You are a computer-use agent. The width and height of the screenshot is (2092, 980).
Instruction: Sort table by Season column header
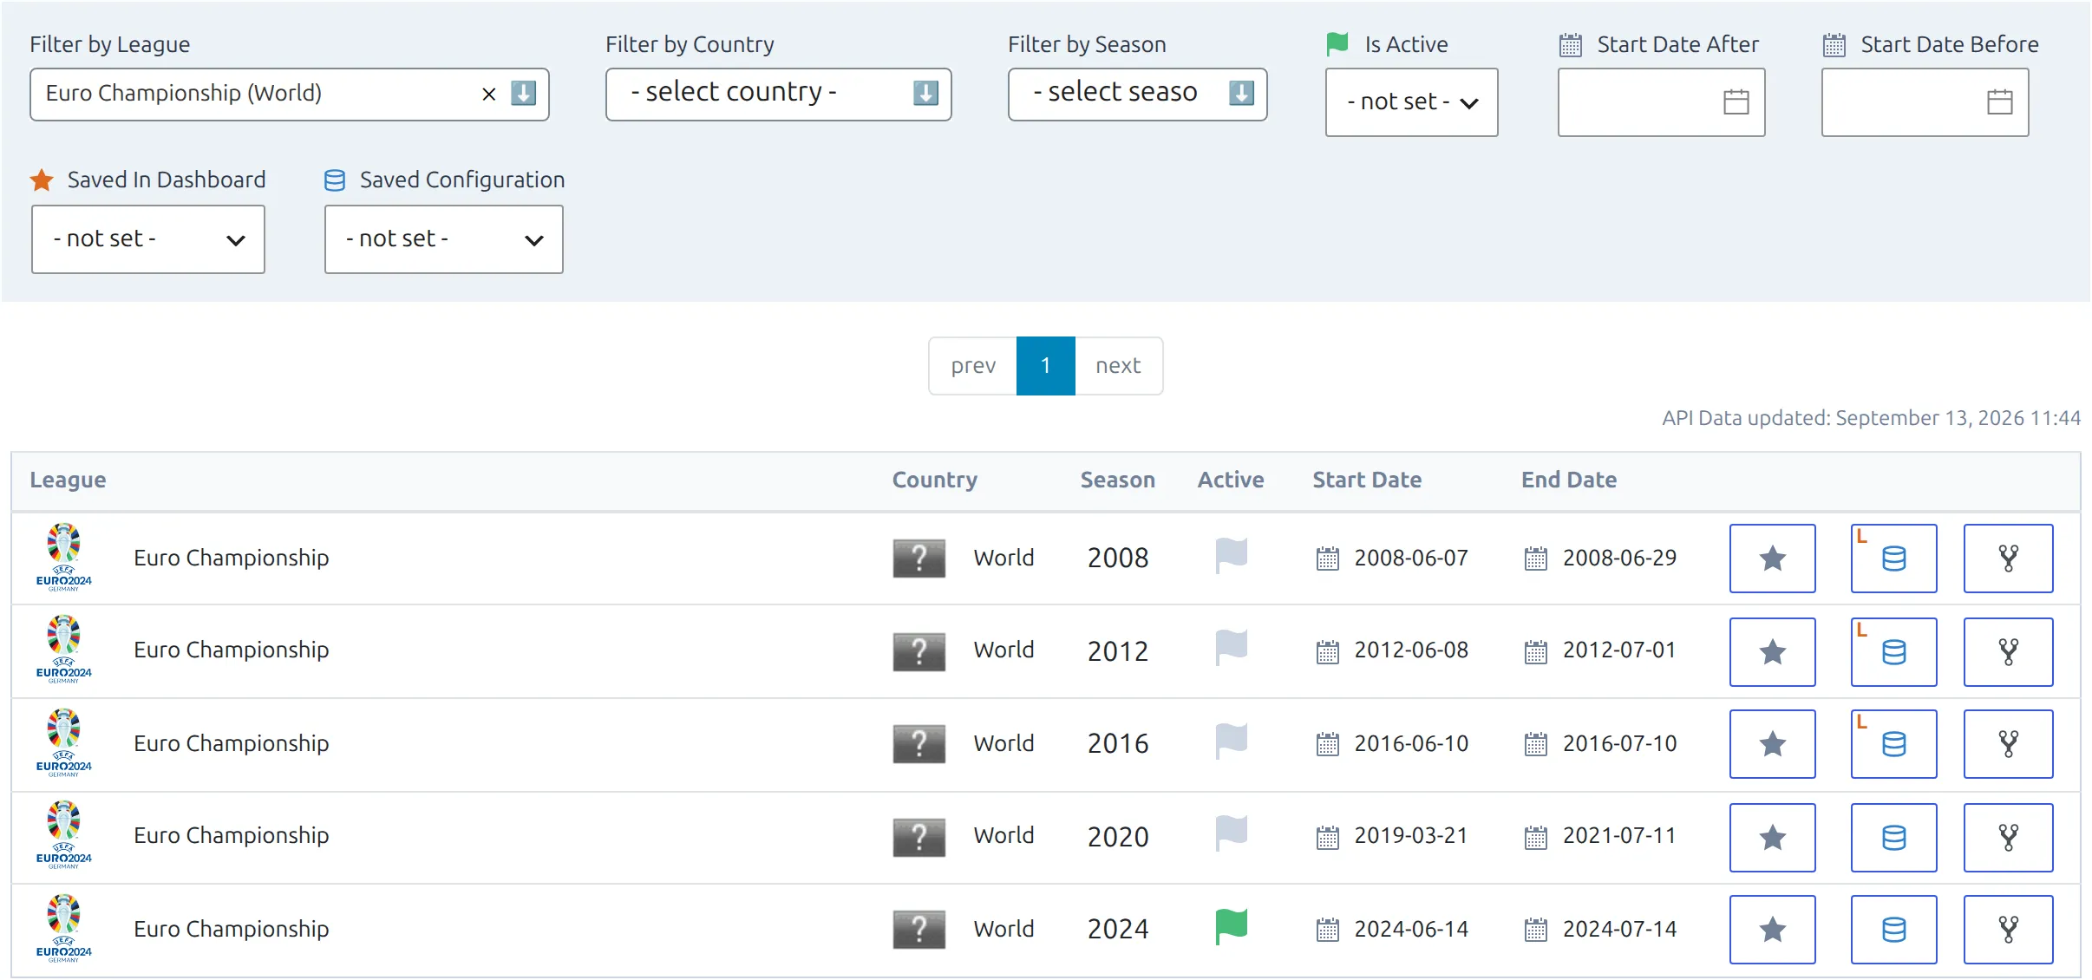pyautogui.click(x=1117, y=480)
